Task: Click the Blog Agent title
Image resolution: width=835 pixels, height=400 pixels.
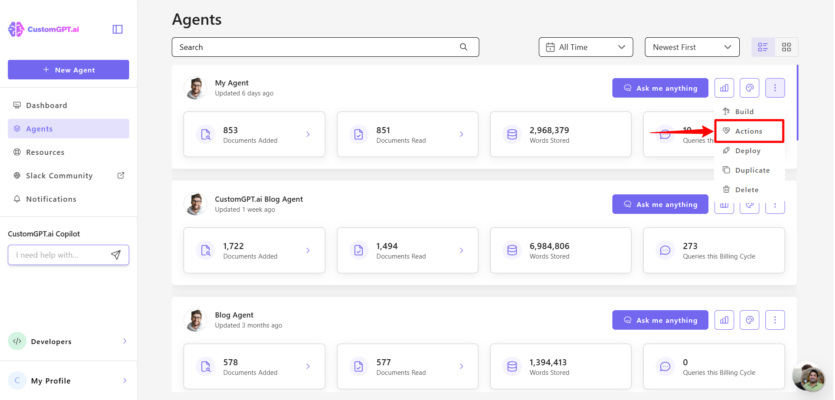Action: pos(234,315)
